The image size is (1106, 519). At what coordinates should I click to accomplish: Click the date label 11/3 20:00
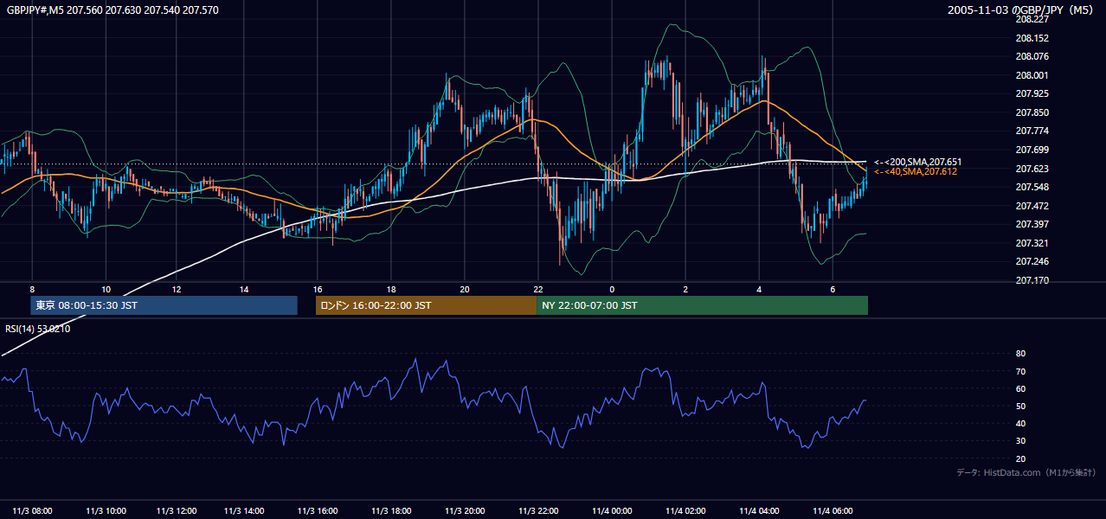(464, 510)
